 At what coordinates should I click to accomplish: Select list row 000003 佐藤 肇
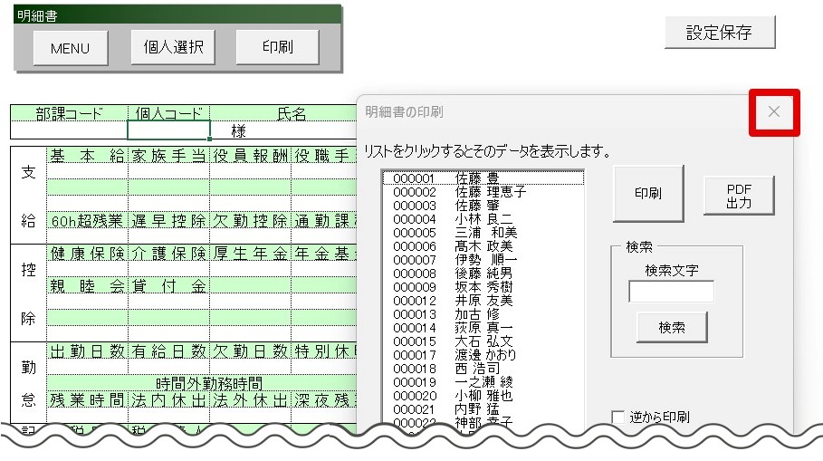tap(483, 206)
